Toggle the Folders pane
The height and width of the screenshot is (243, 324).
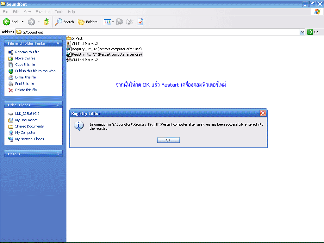[x=88, y=22]
